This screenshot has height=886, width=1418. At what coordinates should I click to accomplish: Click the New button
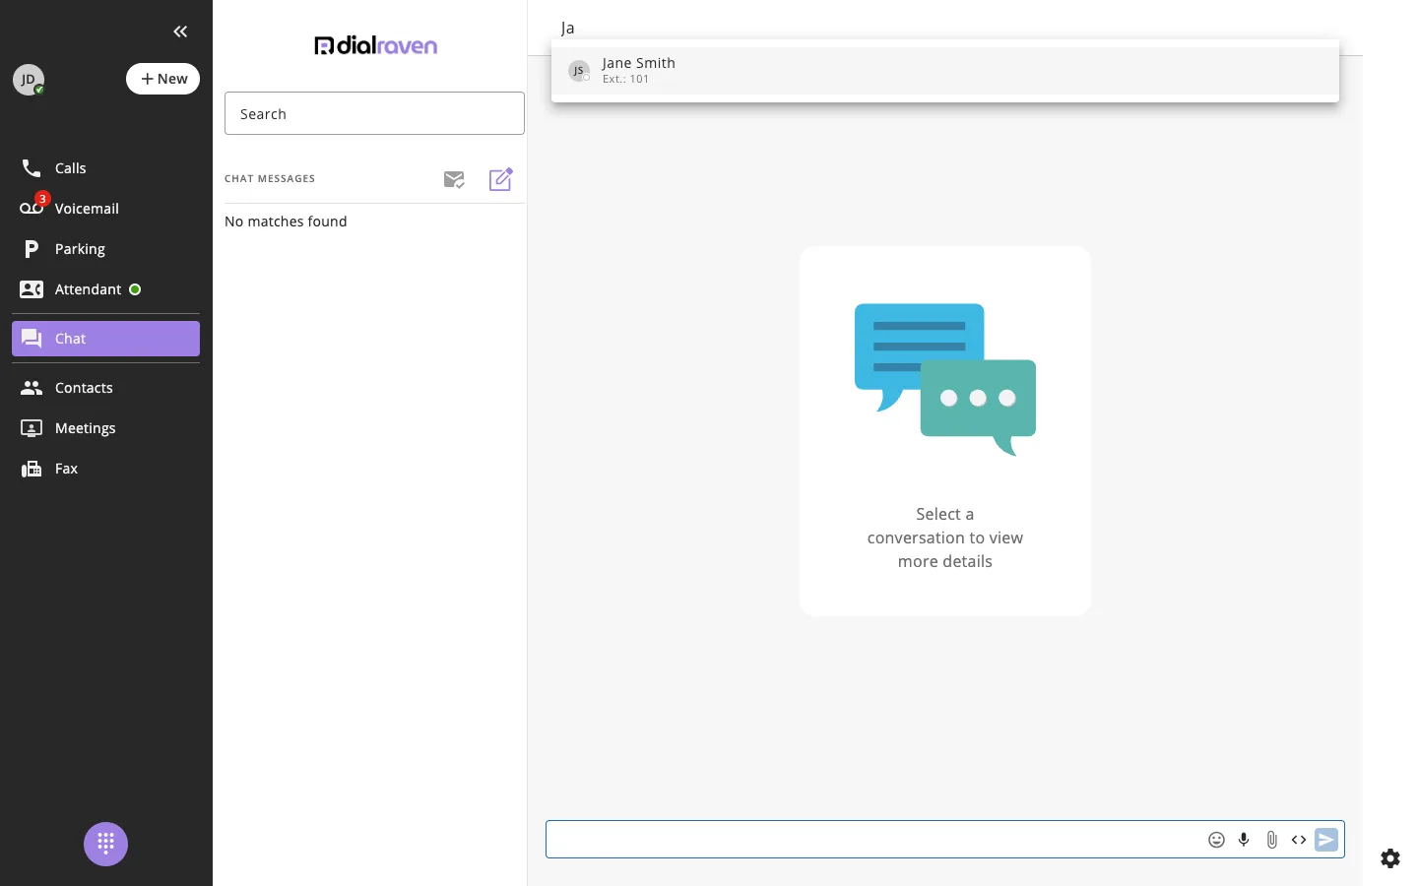(162, 79)
